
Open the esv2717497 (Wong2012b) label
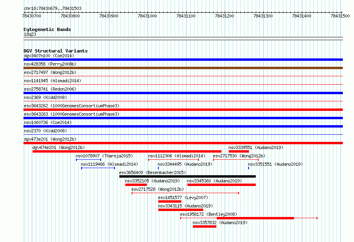pyautogui.click(x=50, y=72)
